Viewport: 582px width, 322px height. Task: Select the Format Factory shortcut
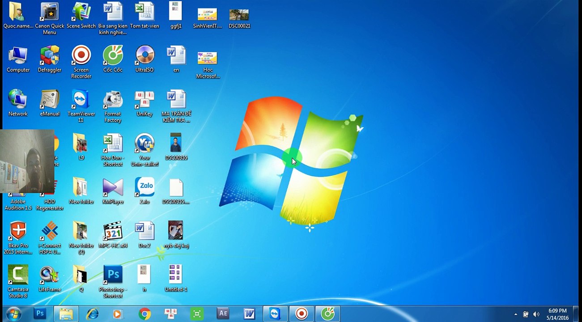coord(113,106)
